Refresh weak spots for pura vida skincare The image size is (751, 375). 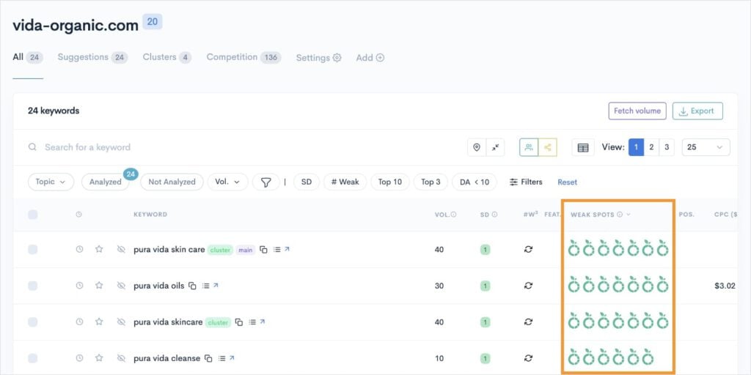528,322
